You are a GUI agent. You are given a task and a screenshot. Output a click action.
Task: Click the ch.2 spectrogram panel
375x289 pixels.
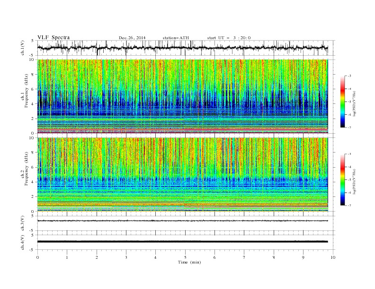coord(182,175)
